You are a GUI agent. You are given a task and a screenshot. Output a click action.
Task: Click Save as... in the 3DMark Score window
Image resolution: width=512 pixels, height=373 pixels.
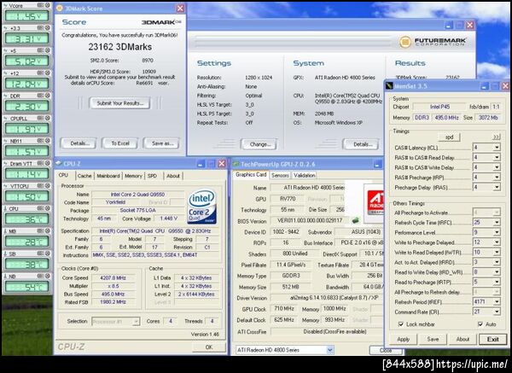[x=162, y=143]
